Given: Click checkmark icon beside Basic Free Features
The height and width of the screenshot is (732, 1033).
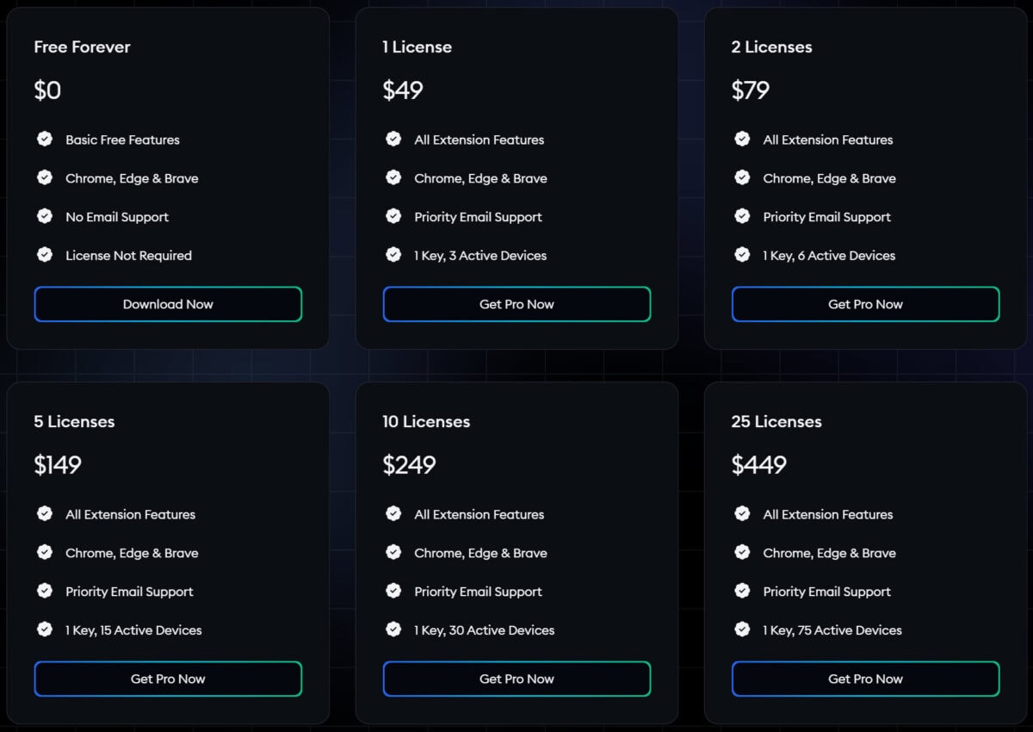Looking at the screenshot, I should pyautogui.click(x=45, y=139).
